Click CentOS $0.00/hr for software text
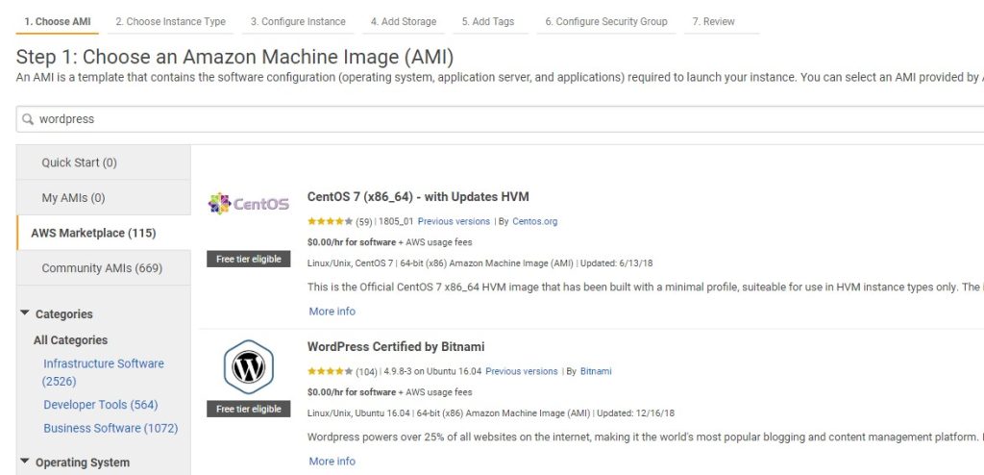This screenshot has height=475, width=984. [x=352, y=242]
